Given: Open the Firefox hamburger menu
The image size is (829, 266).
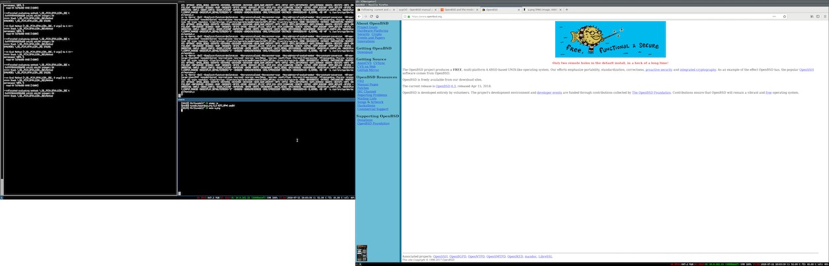Looking at the screenshot, I should pyautogui.click(x=825, y=17).
